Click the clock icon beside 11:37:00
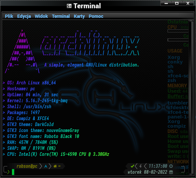This screenshot has height=178, width=196. tap(171, 166)
